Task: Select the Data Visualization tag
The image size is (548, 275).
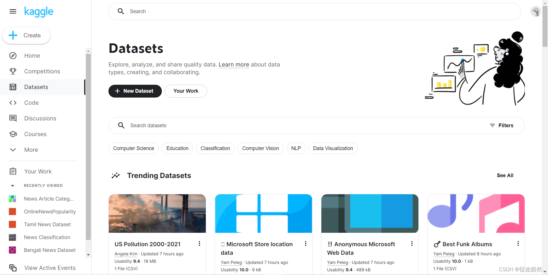Action: tap(333, 148)
